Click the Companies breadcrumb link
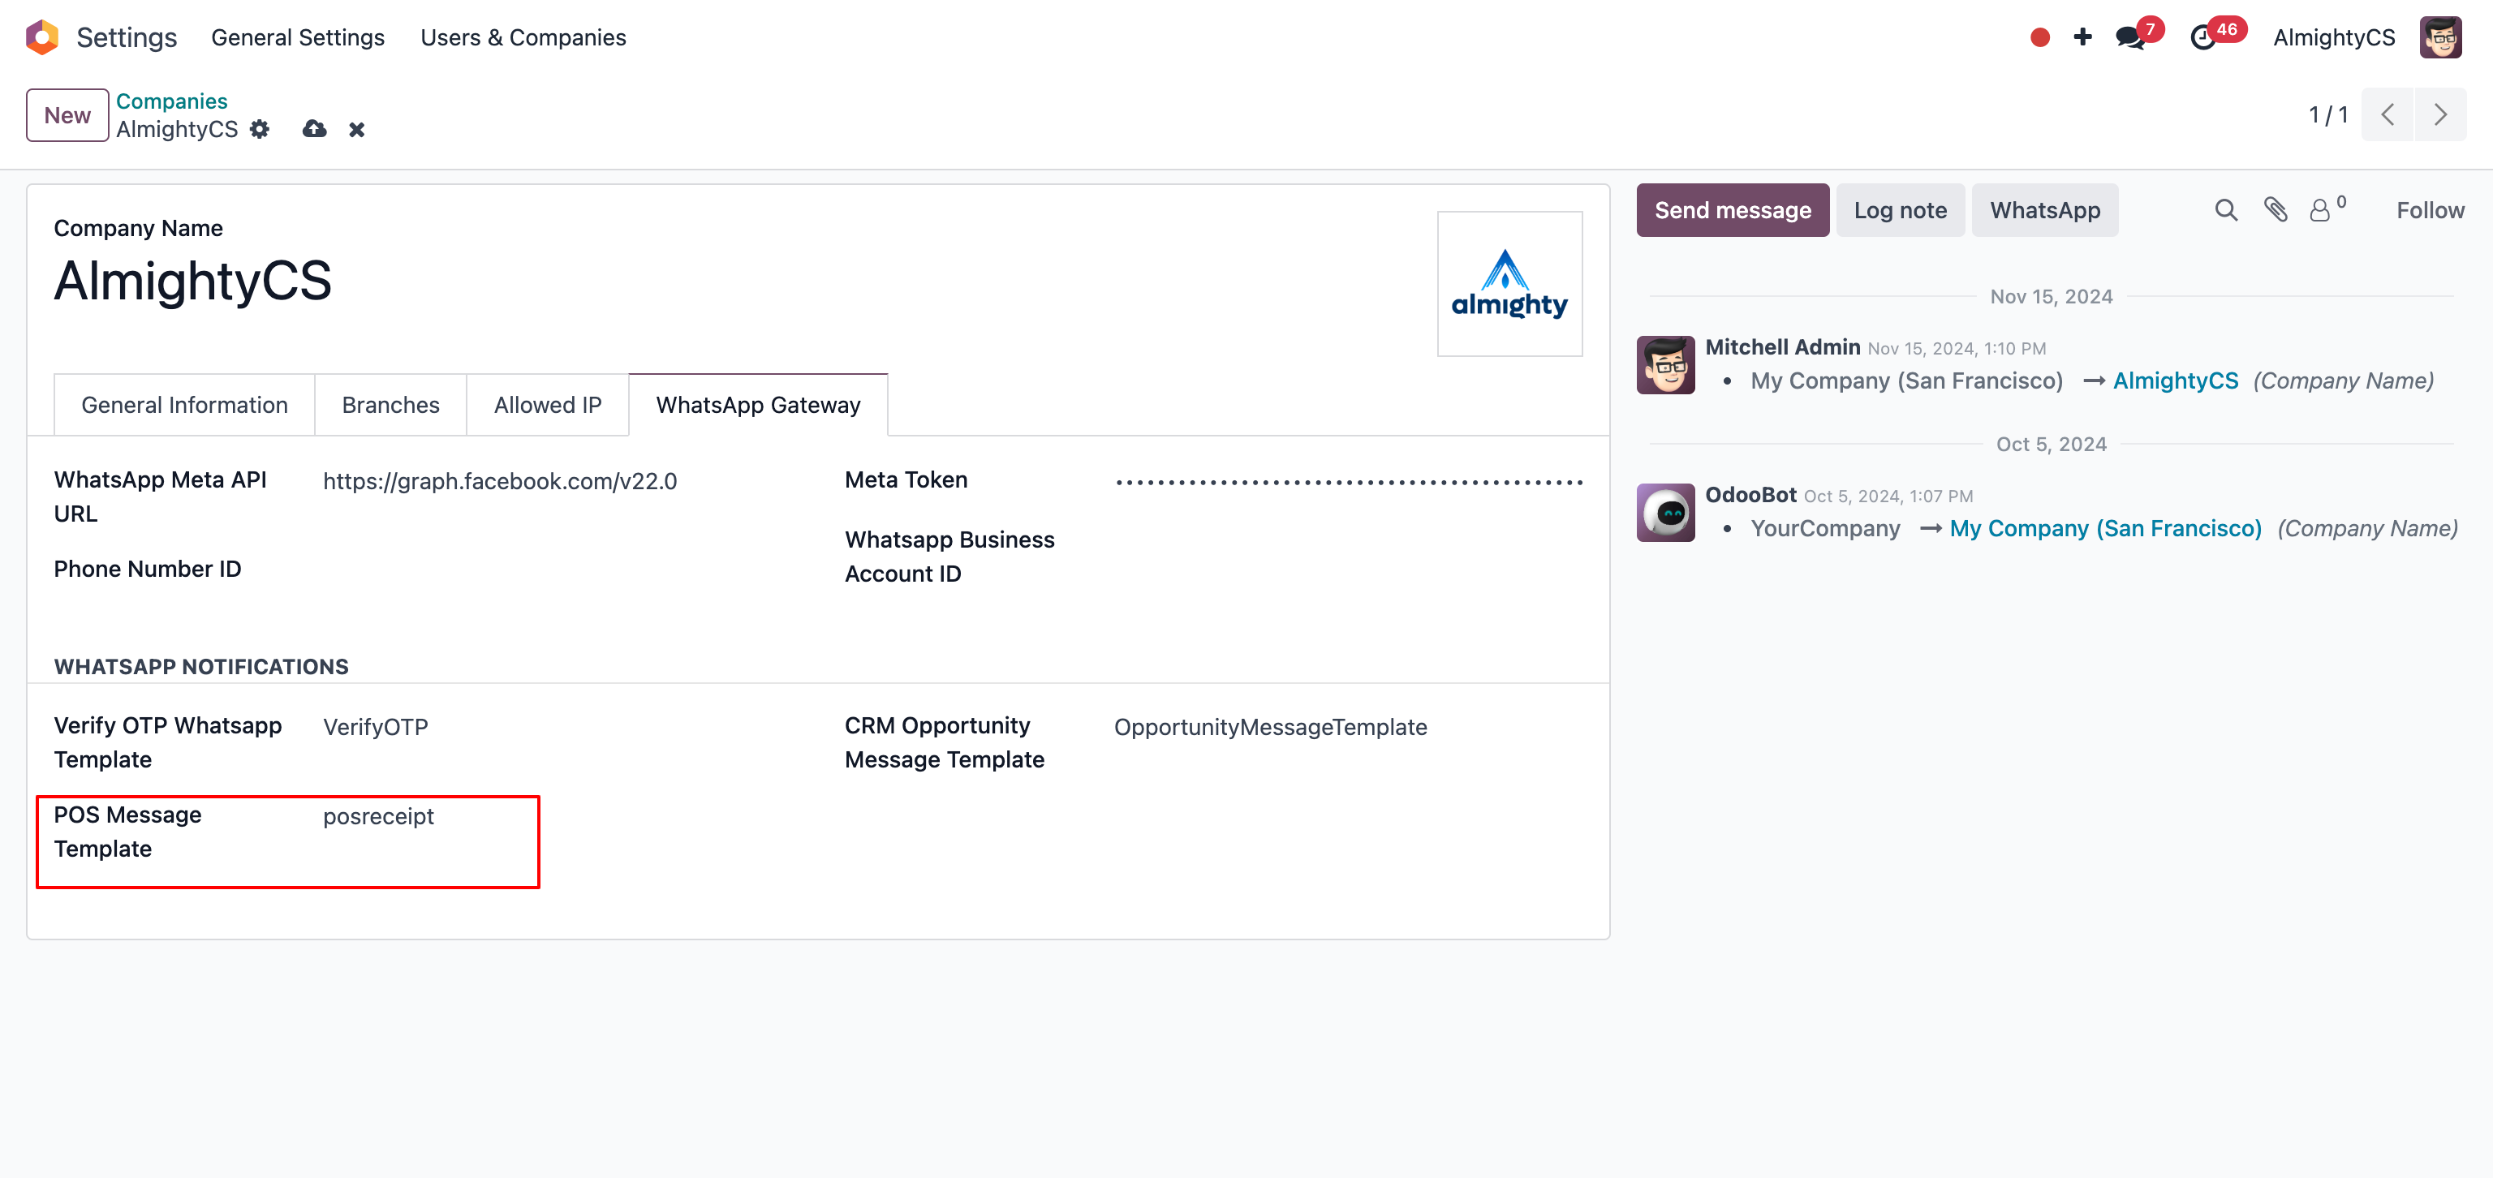Screen dimensions: 2493x1178 [171, 101]
